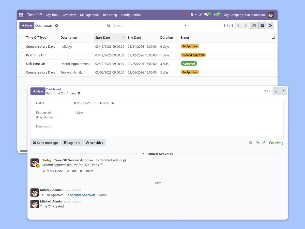Expand the search options dropdown arrow

pos(185,26)
